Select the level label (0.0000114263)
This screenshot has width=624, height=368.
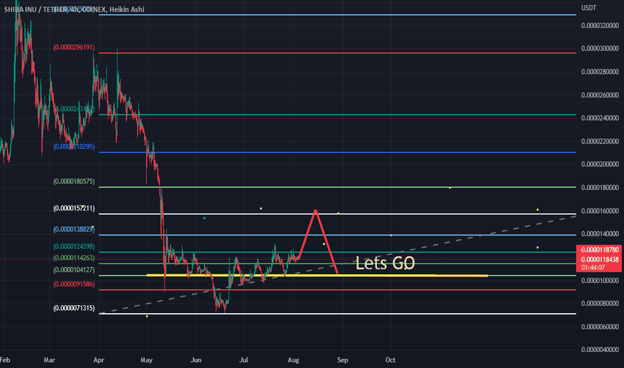(74, 258)
